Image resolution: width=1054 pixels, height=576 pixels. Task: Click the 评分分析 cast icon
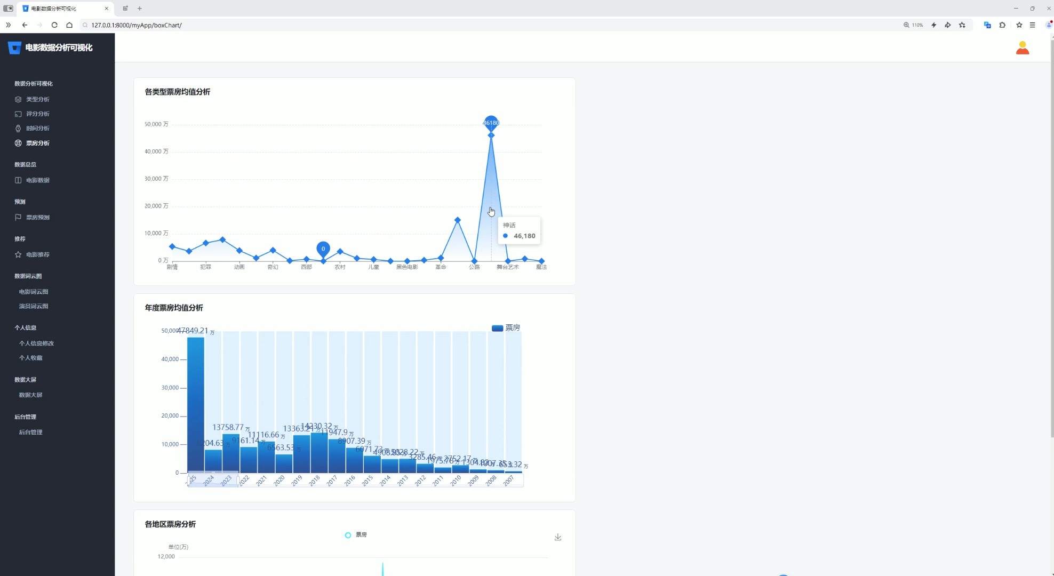click(18, 114)
